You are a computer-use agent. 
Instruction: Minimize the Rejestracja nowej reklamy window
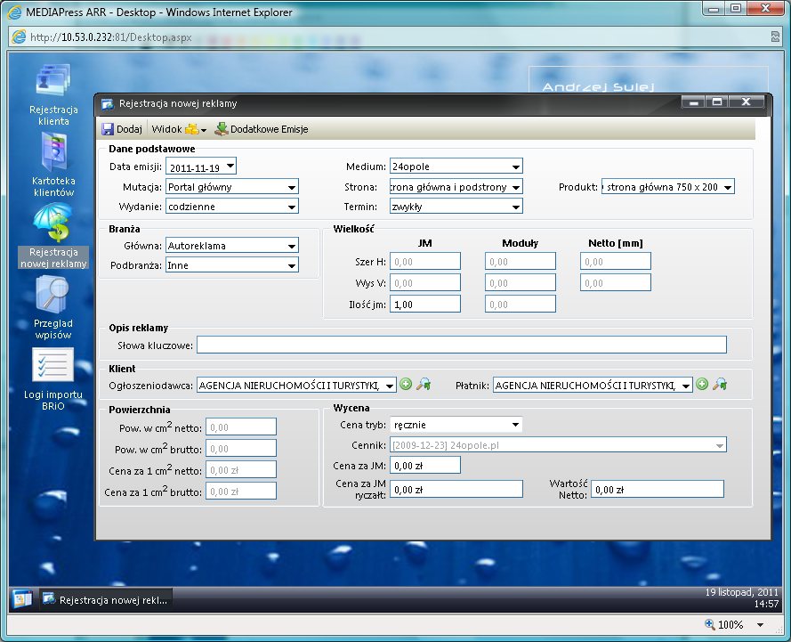click(x=694, y=102)
